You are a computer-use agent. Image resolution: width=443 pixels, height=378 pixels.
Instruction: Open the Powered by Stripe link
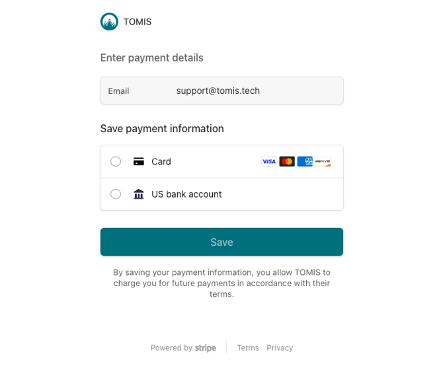point(183,348)
